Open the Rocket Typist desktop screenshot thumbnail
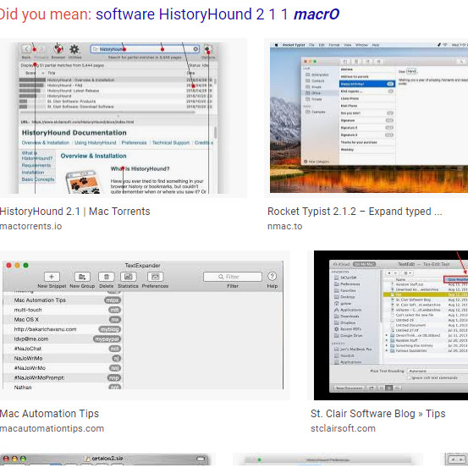Viewport: 468px width, 468px height. 366,118
